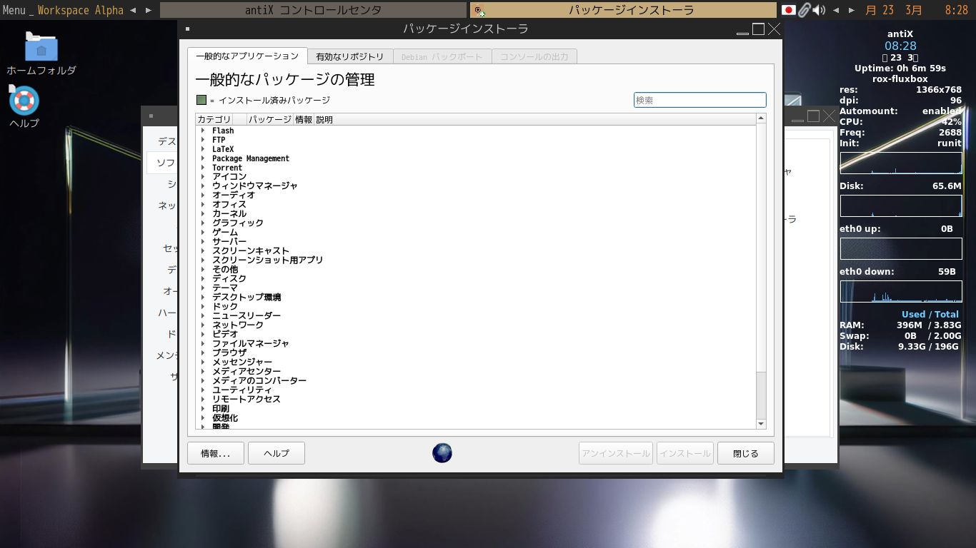Click the 情報... button
This screenshot has height=548, width=976.
click(215, 452)
